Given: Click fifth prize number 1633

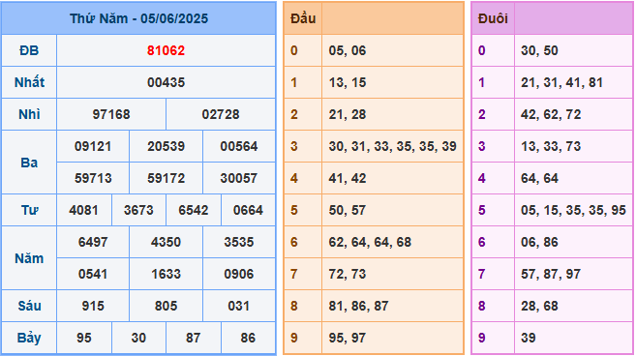Looking at the screenshot, I should point(166,274).
